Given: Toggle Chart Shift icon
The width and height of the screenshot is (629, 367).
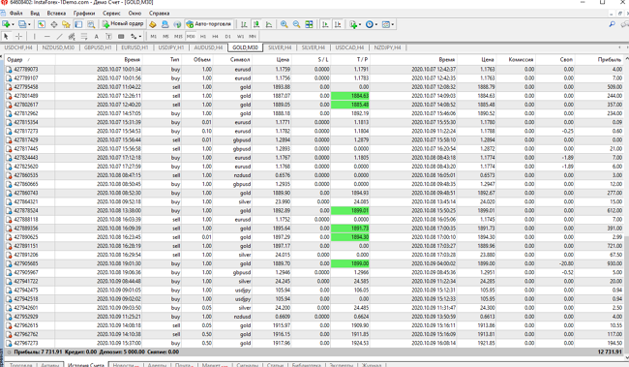Looking at the screenshot, I should point(338,24).
